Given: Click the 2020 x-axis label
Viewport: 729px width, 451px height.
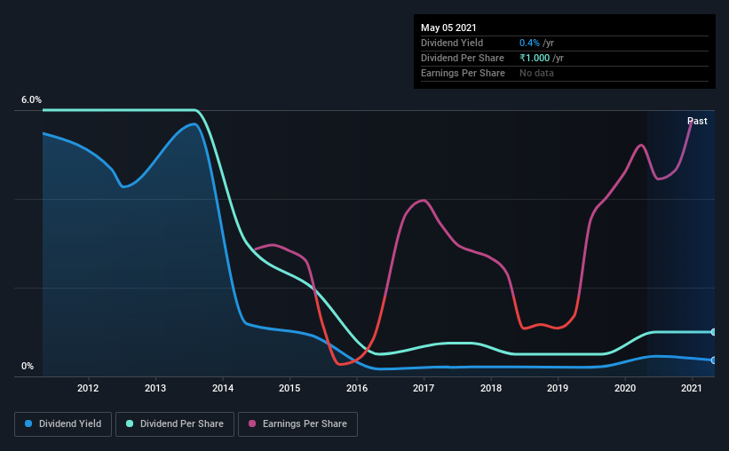Looking at the screenshot, I should [x=625, y=388].
